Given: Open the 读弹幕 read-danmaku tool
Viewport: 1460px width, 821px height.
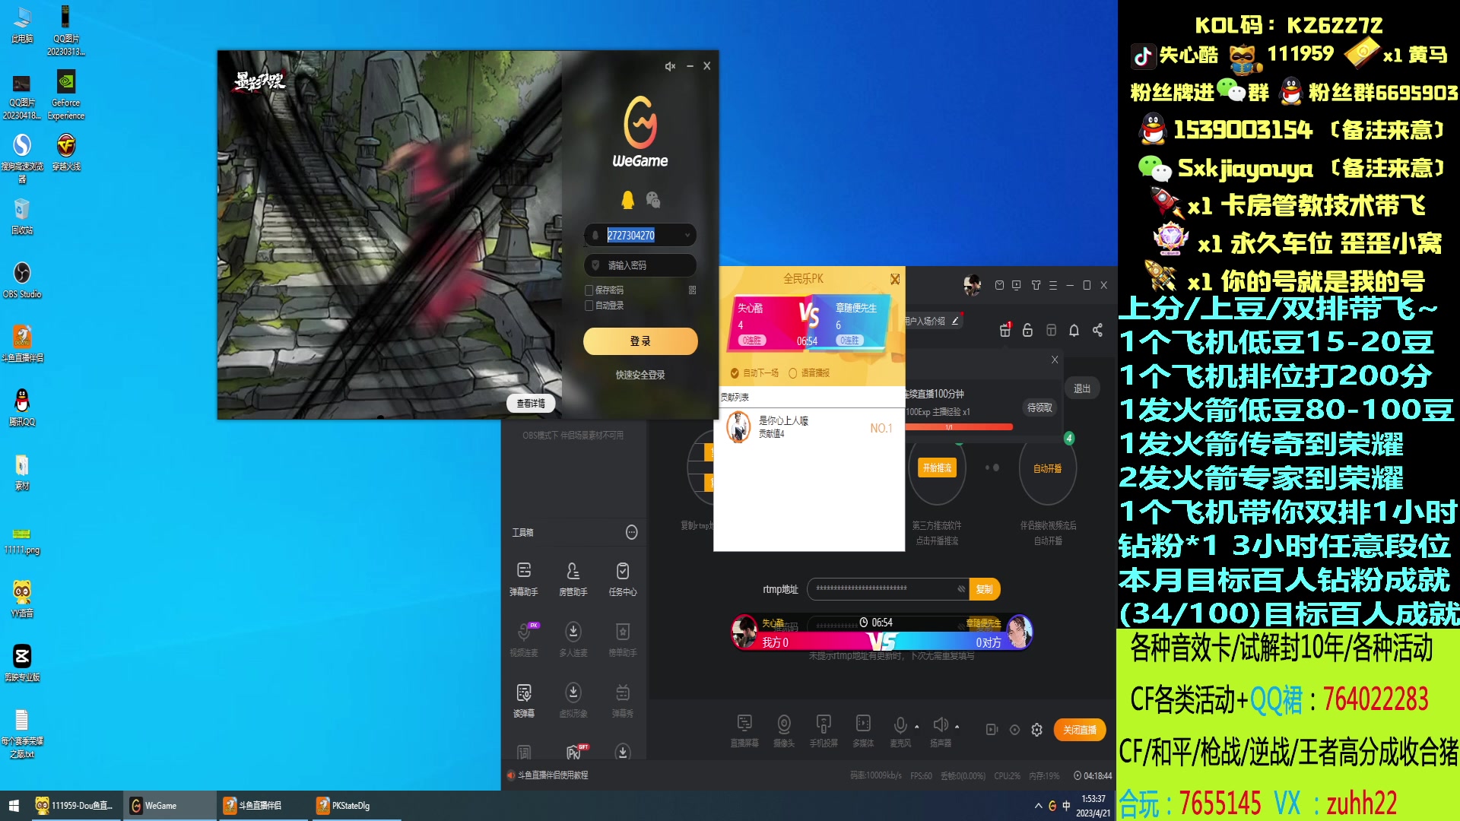Looking at the screenshot, I should click(x=523, y=700).
